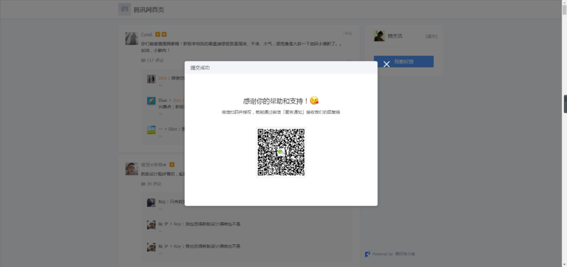Click the scrollbar down arrow

point(564,264)
